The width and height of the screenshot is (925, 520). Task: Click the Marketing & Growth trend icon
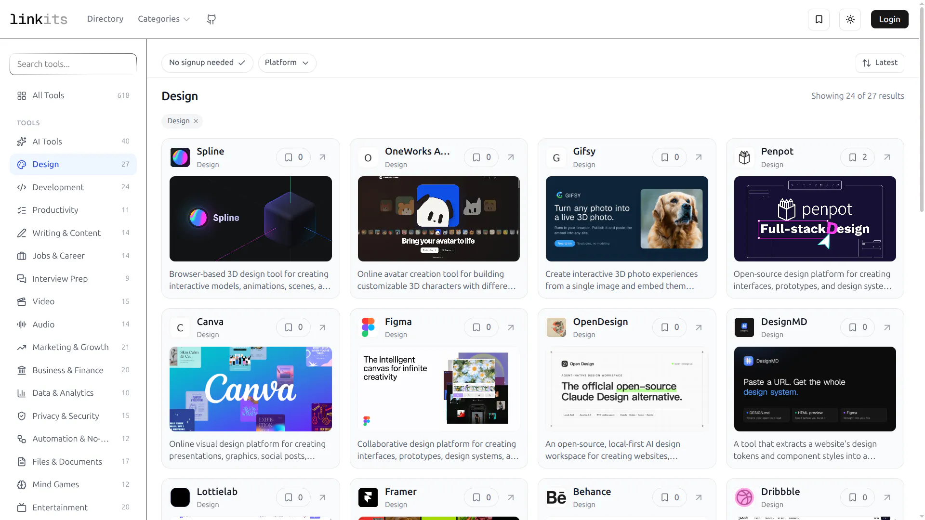click(x=22, y=347)
